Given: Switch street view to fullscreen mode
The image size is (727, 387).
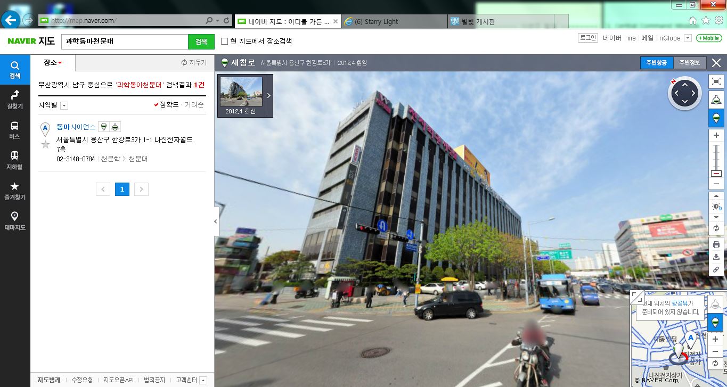Looking at the screenshot, I should coord(716,81).
